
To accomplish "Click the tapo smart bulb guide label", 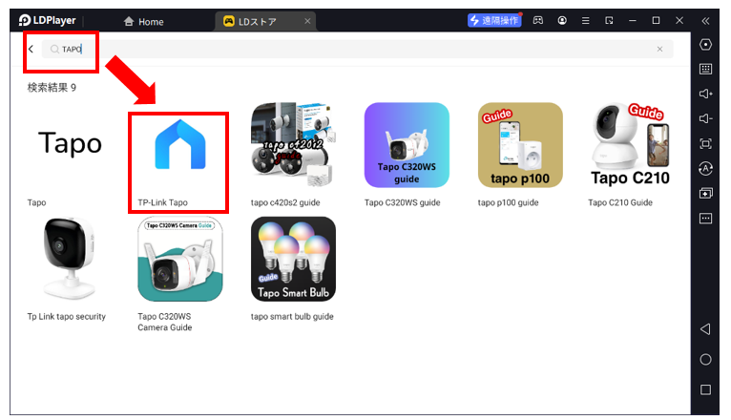I will point(292,317).
